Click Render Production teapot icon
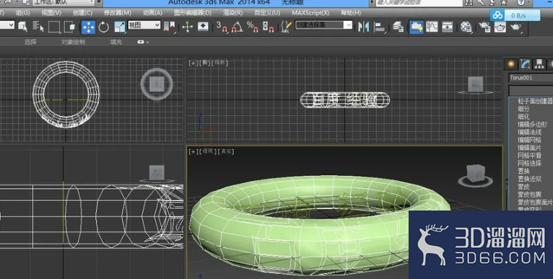553x279 pixels. [x=515, y=27]
